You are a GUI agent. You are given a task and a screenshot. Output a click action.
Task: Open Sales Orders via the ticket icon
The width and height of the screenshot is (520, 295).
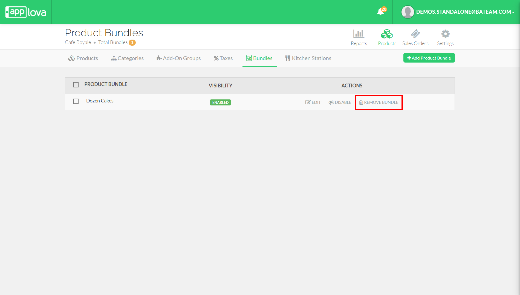tap(415, 34)
